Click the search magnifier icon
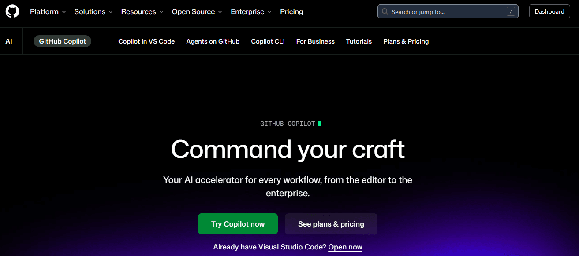This screenshot has width=579, height=256. (x=385, y=11)
